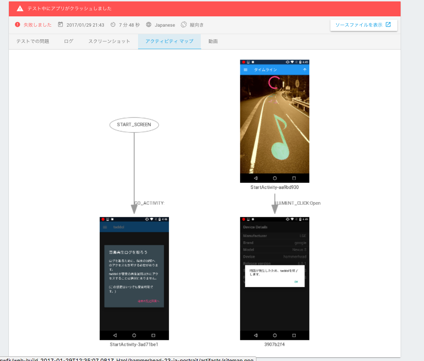Click the テスト中にアプリがクラッシュしました banner text
This screenshot has height=361, width=424.
pos(69,8)
